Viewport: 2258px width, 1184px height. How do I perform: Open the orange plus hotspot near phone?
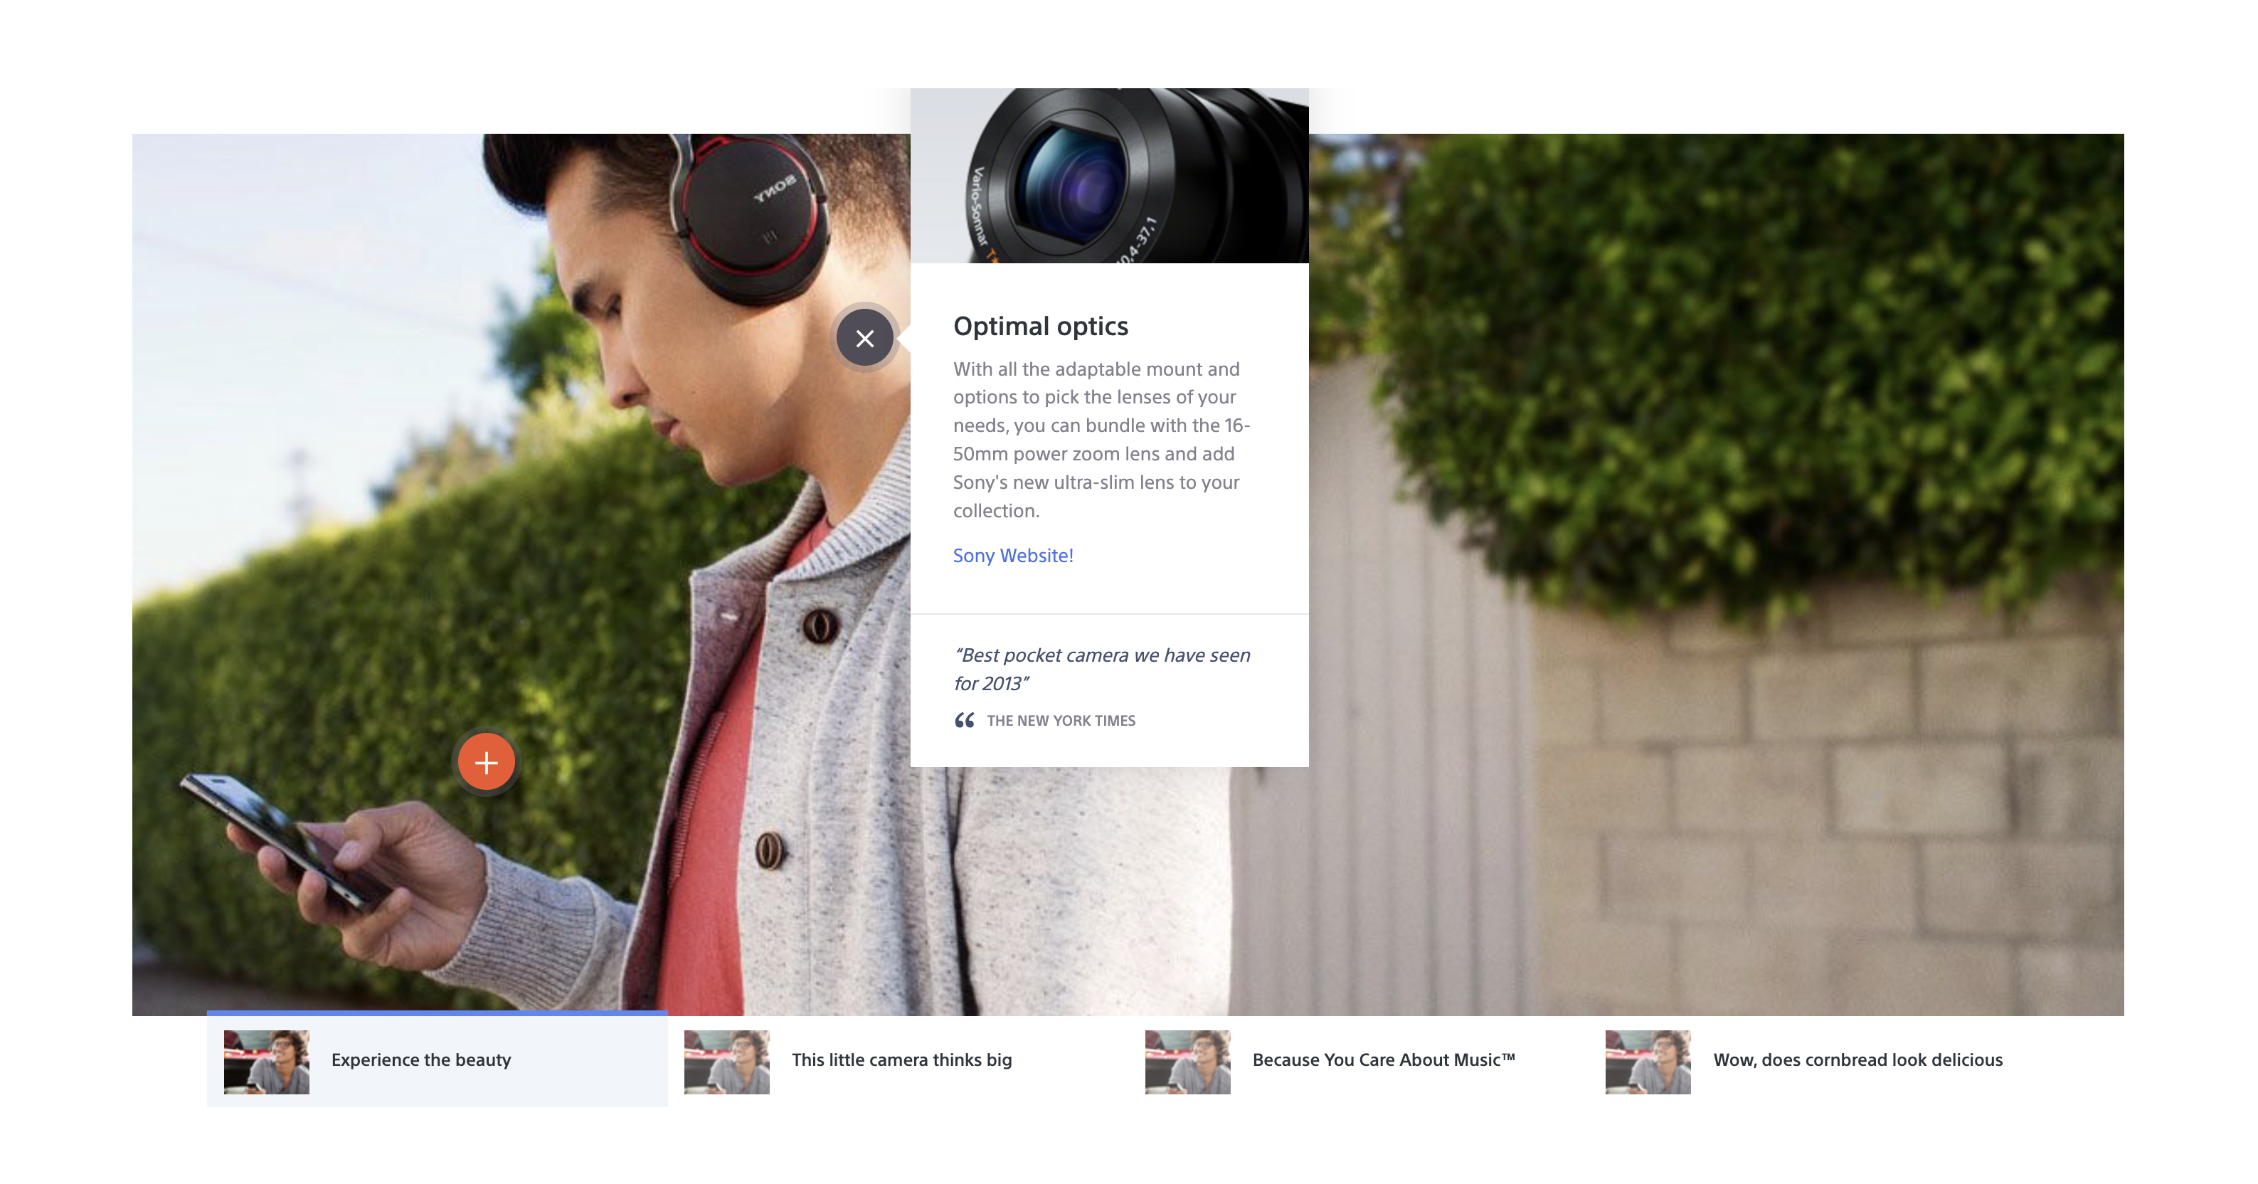(486, 762)
